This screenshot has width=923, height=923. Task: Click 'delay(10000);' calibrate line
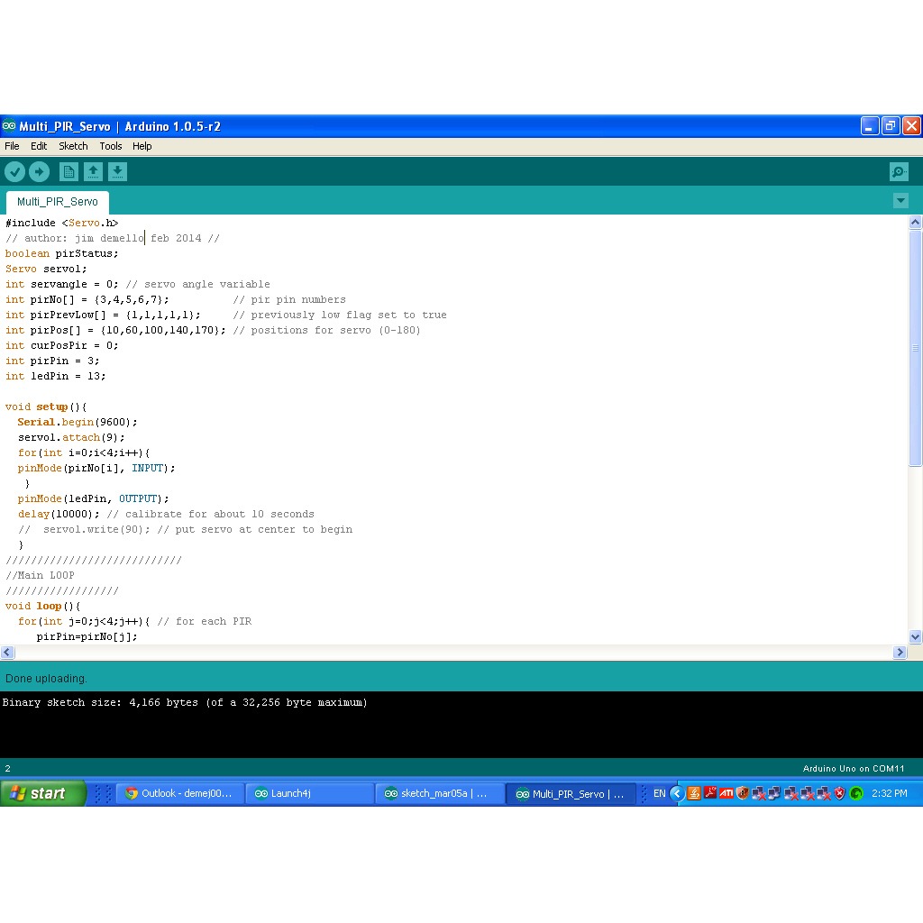[x=166, y=514]
